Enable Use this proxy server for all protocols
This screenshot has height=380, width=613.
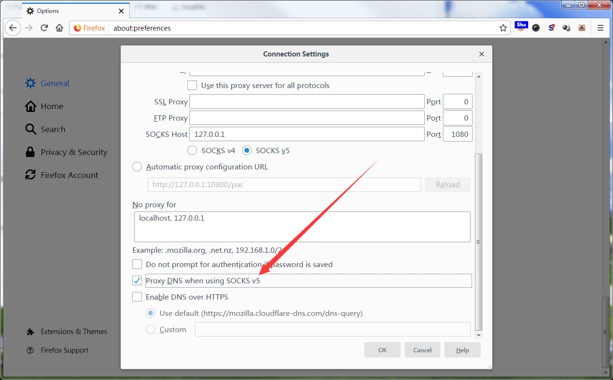point(192,86)
